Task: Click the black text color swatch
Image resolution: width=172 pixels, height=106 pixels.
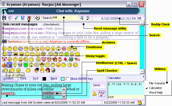Action: tap(44, 79)
